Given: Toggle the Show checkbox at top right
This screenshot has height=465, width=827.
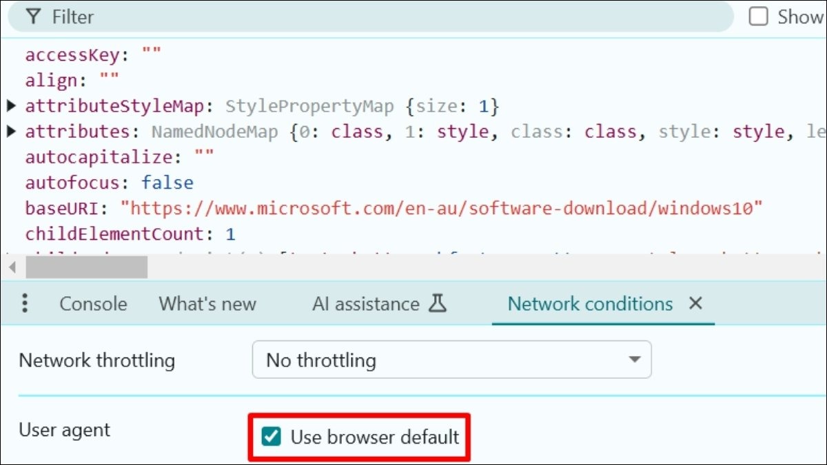Looking at the screenshot, I should [x=759, y=17].
